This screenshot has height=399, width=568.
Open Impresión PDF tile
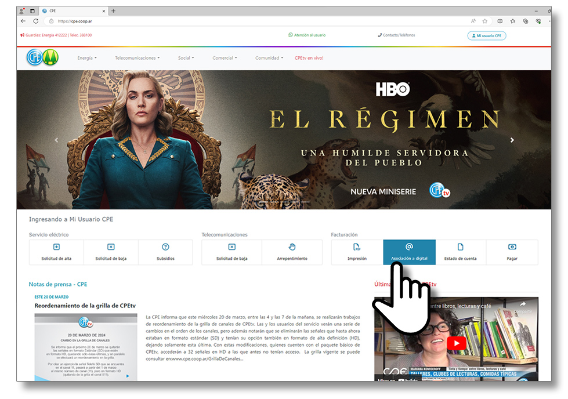pyautogui.click(x=357, y=252)
